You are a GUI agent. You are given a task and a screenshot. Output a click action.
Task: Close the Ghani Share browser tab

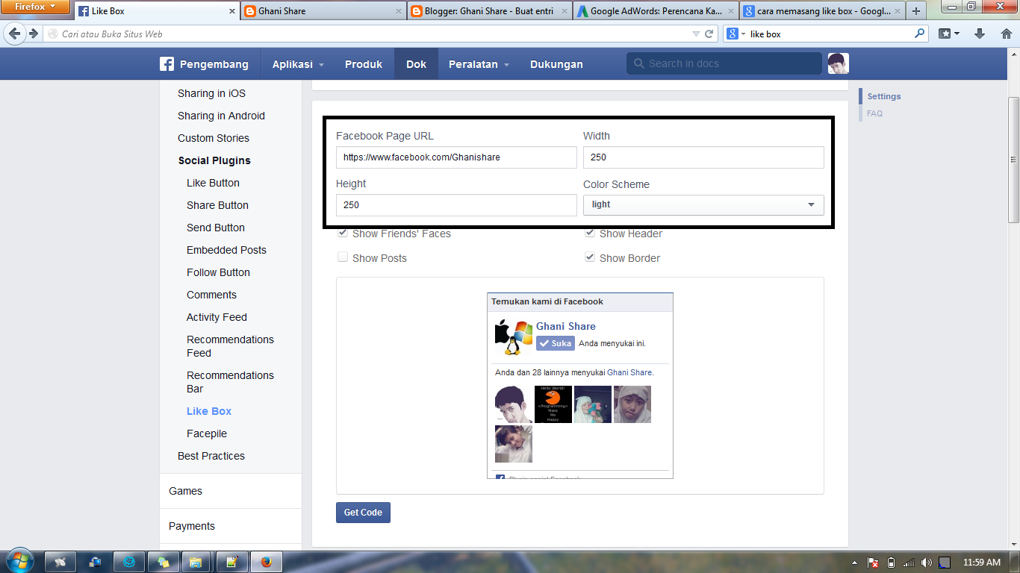pos(399,11)
